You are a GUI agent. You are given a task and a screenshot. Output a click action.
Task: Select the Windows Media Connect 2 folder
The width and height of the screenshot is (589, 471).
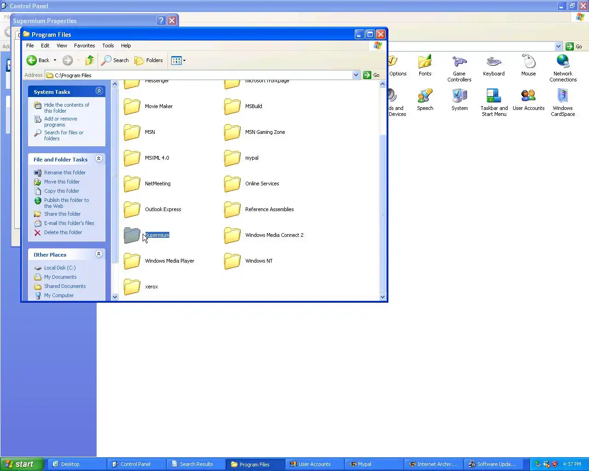coord(264,235)
